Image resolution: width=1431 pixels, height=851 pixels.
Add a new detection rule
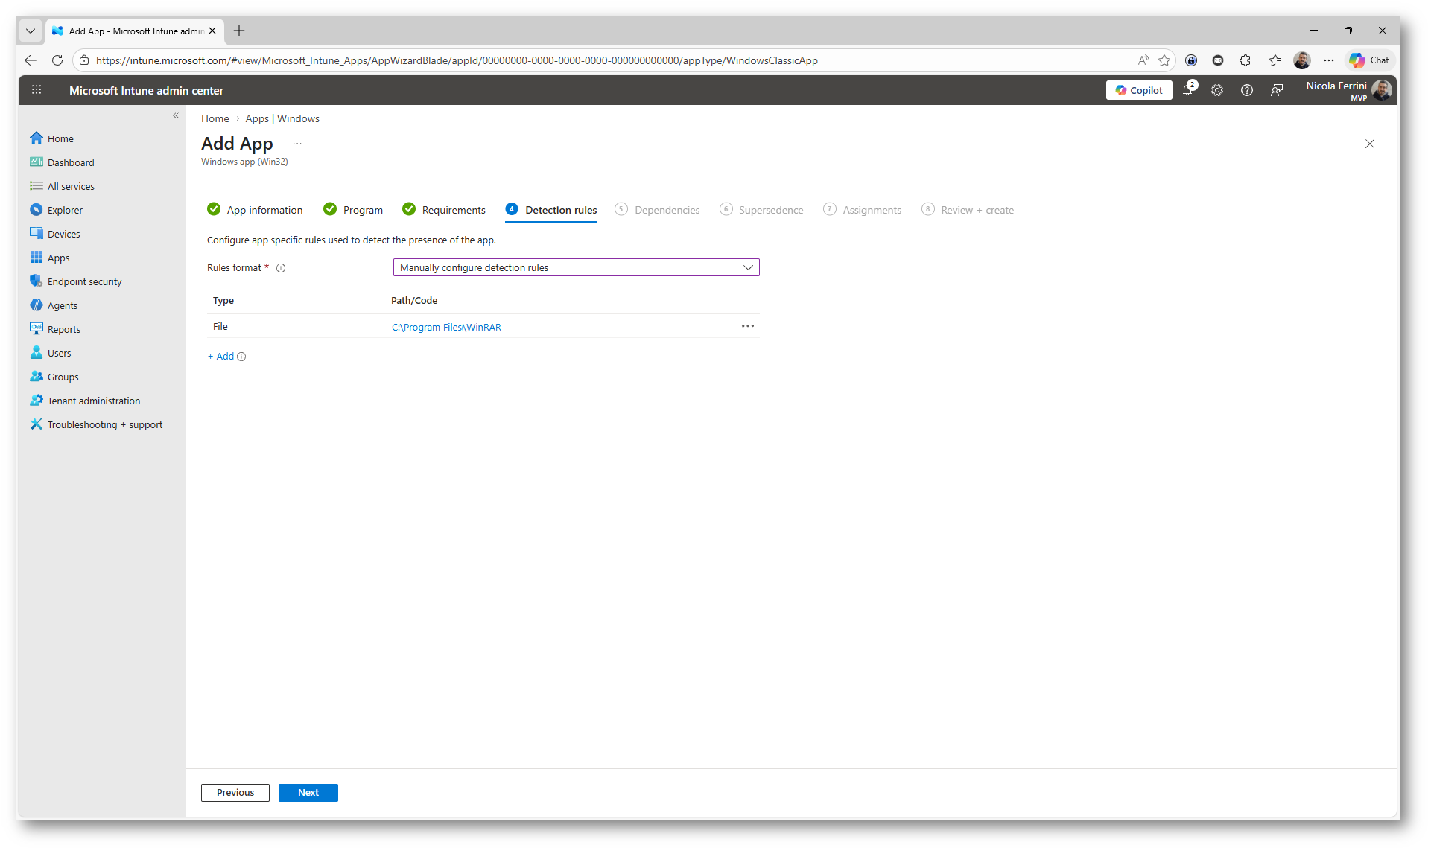click(x=220, y=356)
